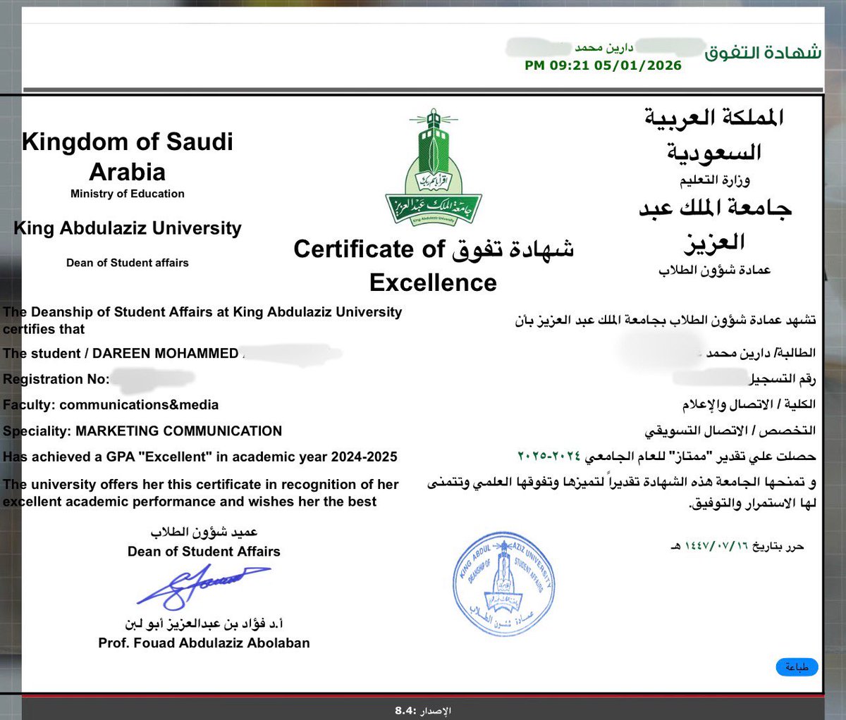
Task: Select the English label 'Registration No:'
Action: (56, 379)
